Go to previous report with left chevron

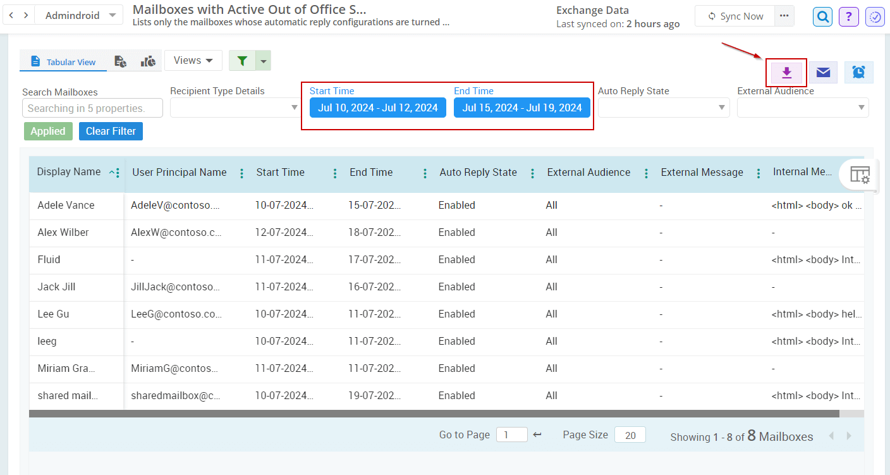pos(11,15)
